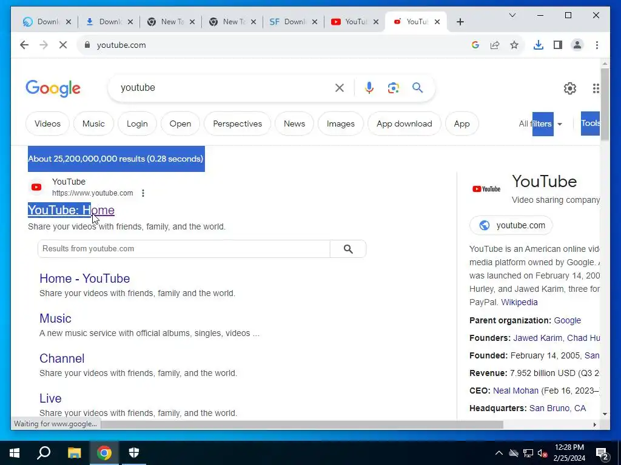
Task: Expand the All filters dropdown
Action: pyautogui.click(x=540, y=124)
